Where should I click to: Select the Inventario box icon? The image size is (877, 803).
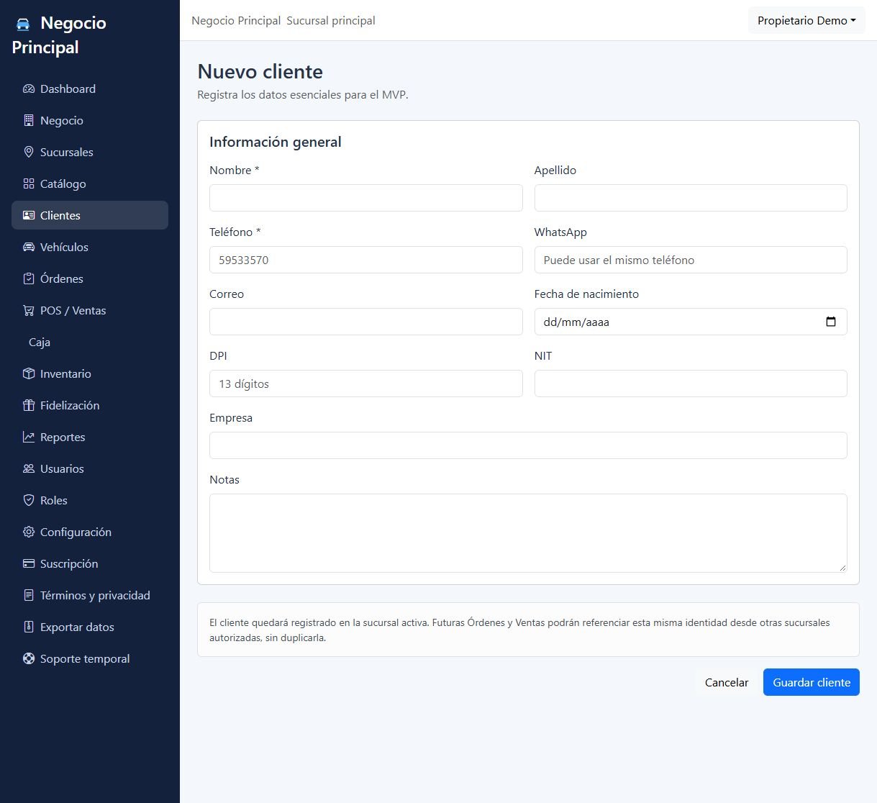click(x=29, y=374)
